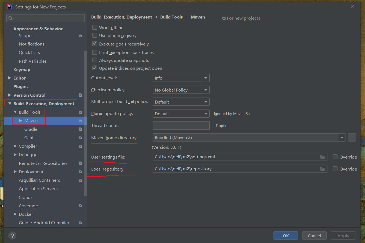
Task: Collapse the Build Tools arrow
Action: [x=15, y=112]
